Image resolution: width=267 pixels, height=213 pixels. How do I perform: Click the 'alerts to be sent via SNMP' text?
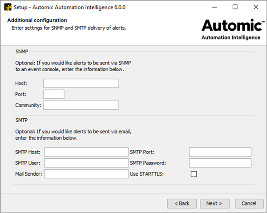(x=102, y=63)
